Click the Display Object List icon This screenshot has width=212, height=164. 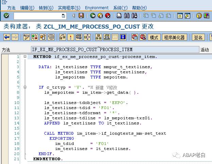pyautogui.click(x=79, y=37)
